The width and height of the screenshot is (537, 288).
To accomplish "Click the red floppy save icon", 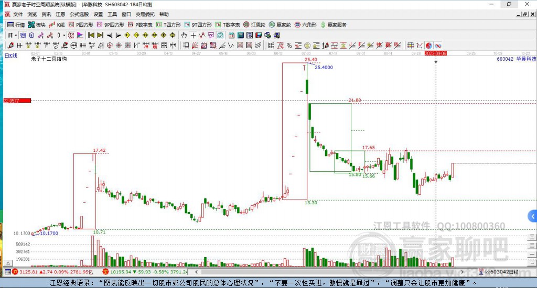I will click(259, 35).
